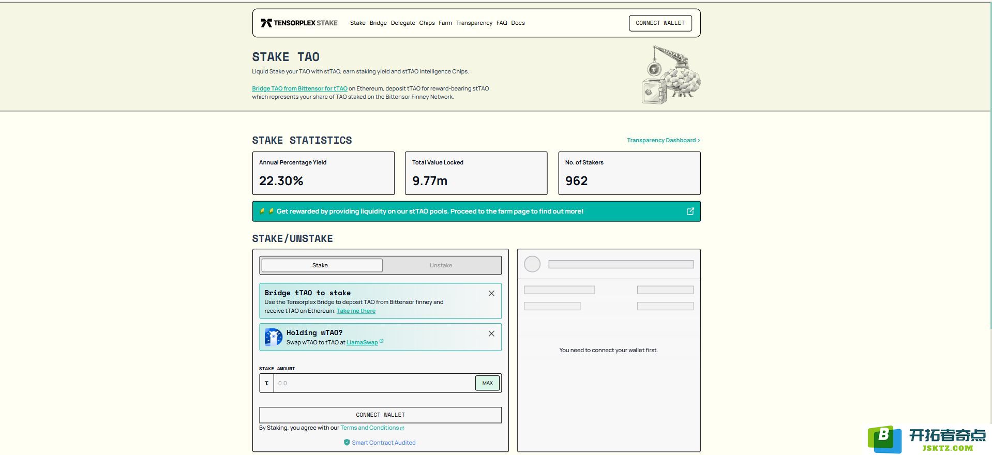Click the Total Value Locked 9.77m value
Viewport: 992px width, 455px height.
tap(430, 181)
